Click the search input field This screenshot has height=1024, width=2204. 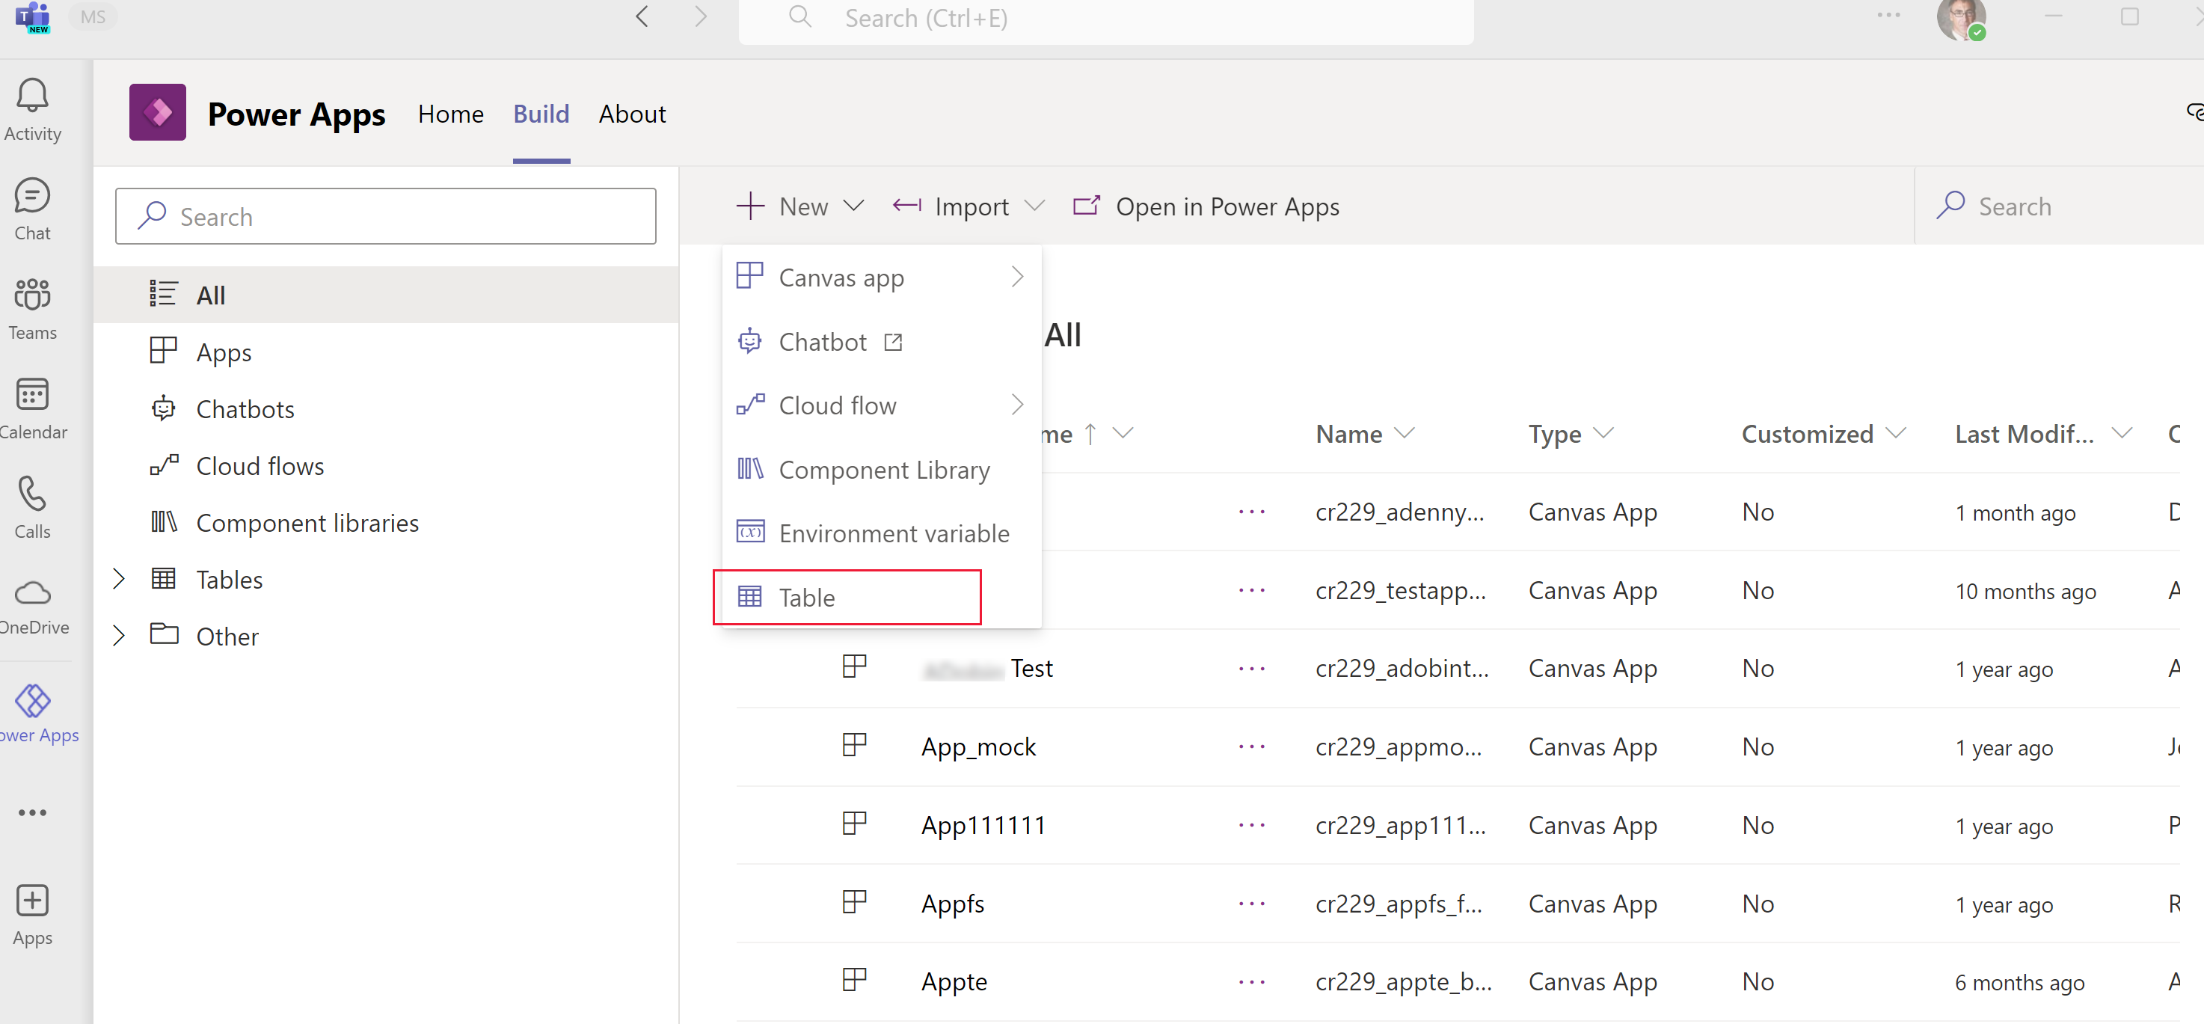point(385,215)
